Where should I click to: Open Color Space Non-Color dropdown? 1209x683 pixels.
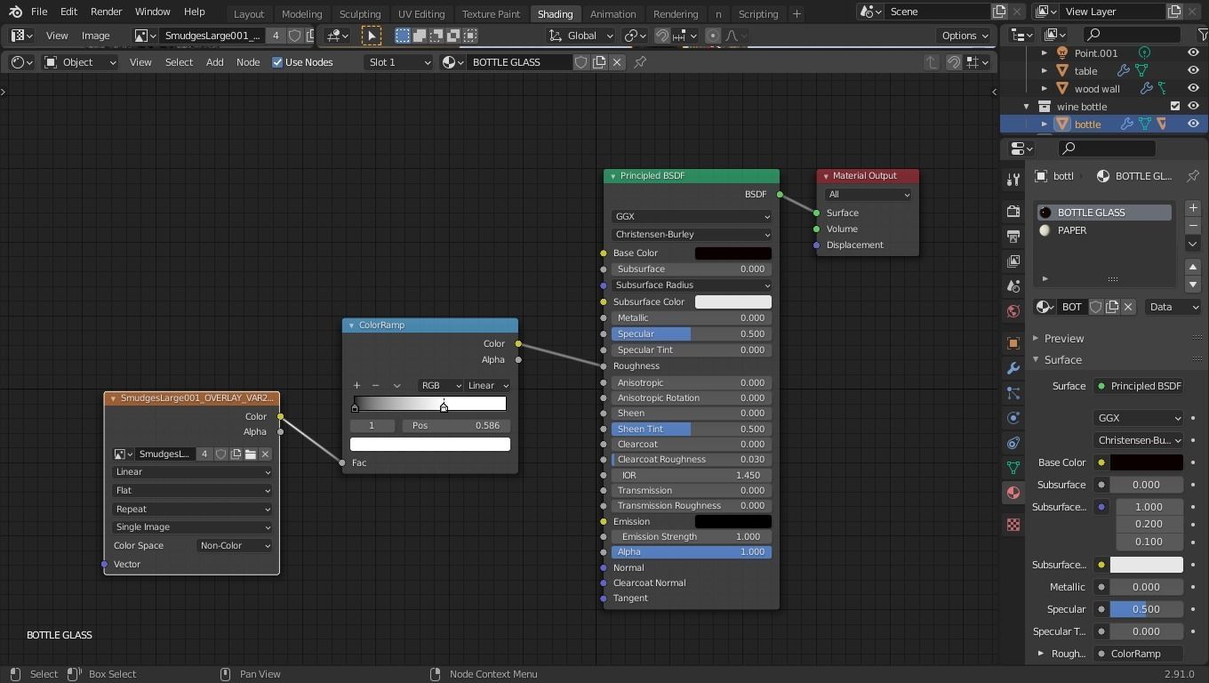point(235,546)
